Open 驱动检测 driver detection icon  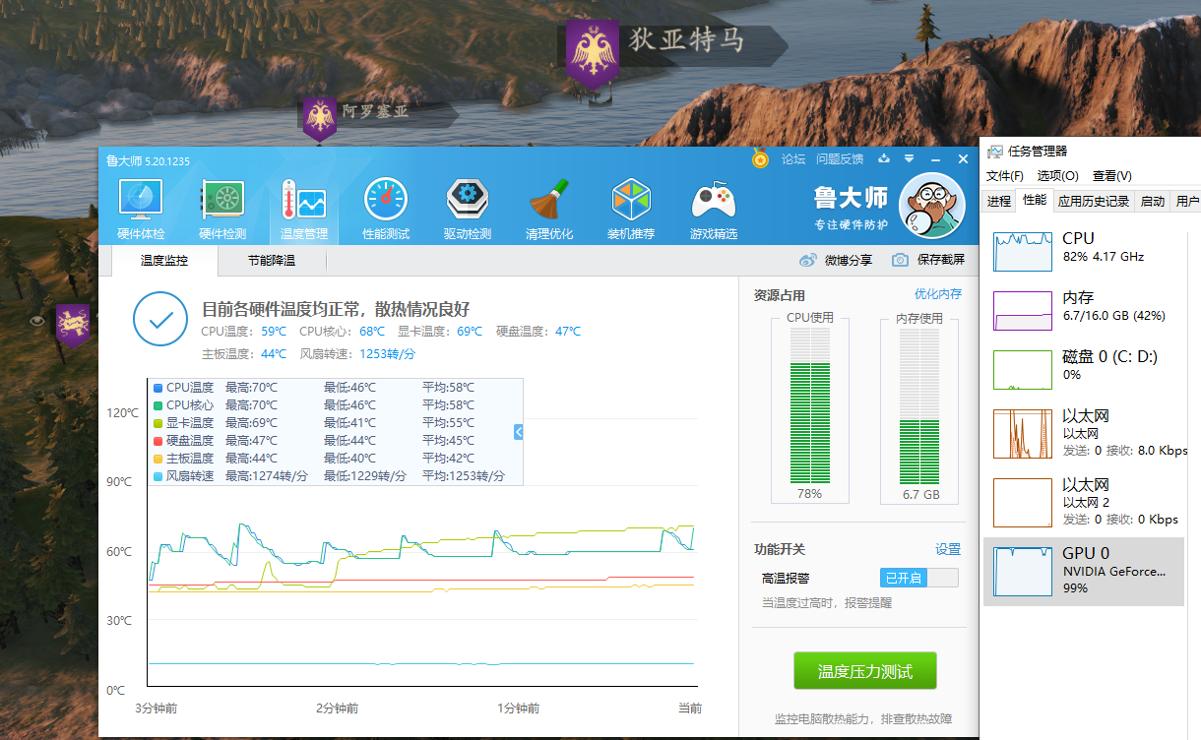467,201
